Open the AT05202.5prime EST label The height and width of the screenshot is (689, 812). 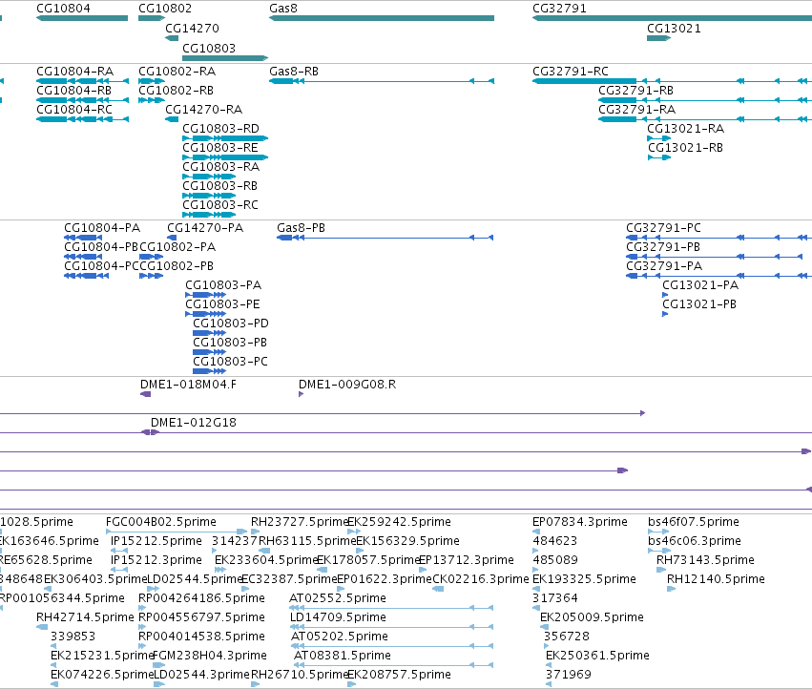click(340, 637)
